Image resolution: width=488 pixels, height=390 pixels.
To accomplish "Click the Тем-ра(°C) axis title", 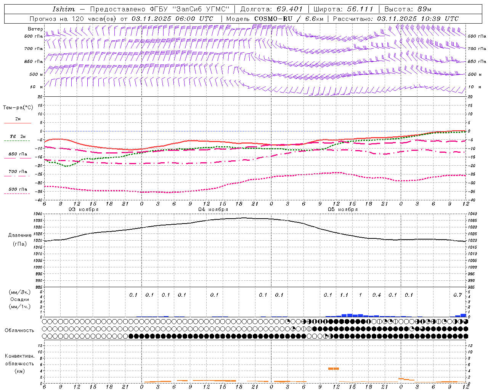I will click(18, 108).
